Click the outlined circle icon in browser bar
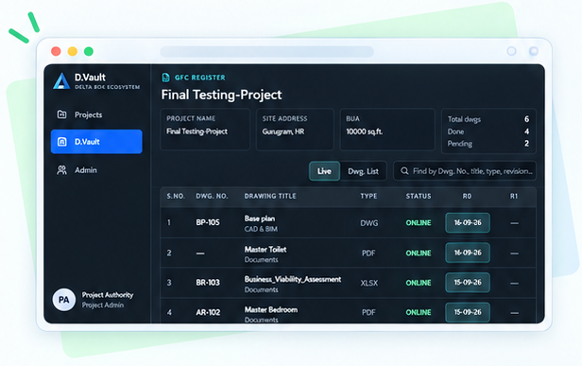This screenshot has height=366, width=582. coord(511,51)
